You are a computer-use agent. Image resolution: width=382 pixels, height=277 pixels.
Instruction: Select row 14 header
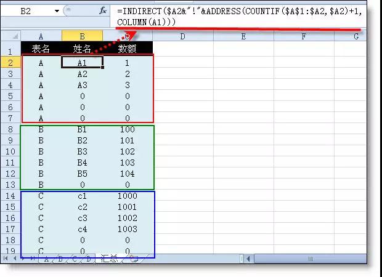click(x=10, y=196)
